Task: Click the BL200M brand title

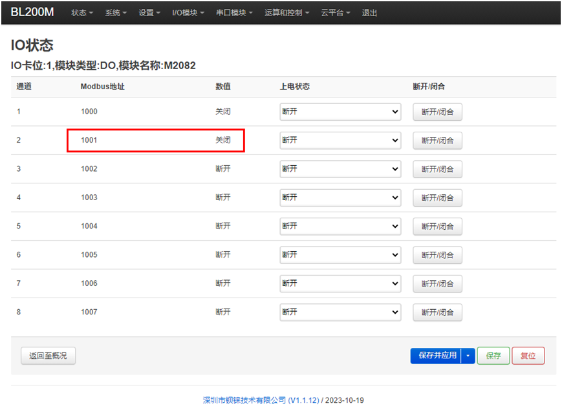Action: coord(32,12)
